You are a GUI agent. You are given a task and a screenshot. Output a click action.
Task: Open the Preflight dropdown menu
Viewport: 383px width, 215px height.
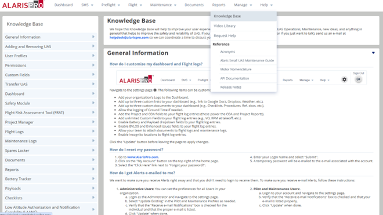pos(111,5)
